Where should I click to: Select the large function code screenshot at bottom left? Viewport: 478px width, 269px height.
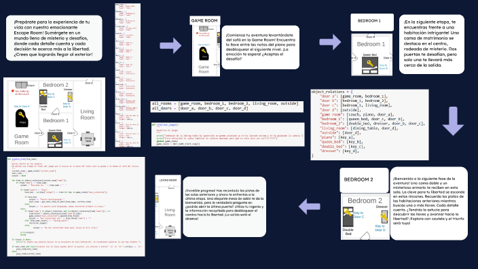pyautogui.click(x=76, y=207)
